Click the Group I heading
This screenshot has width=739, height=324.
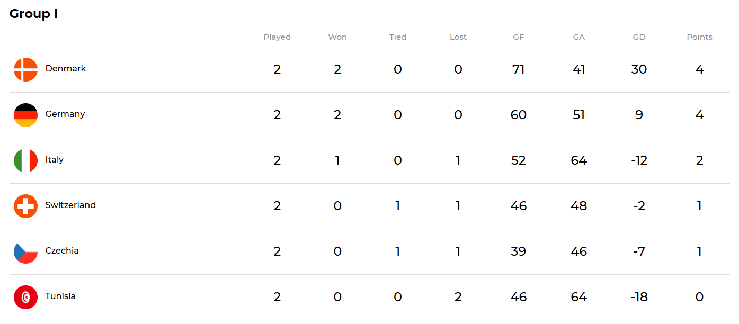(34, 14)
